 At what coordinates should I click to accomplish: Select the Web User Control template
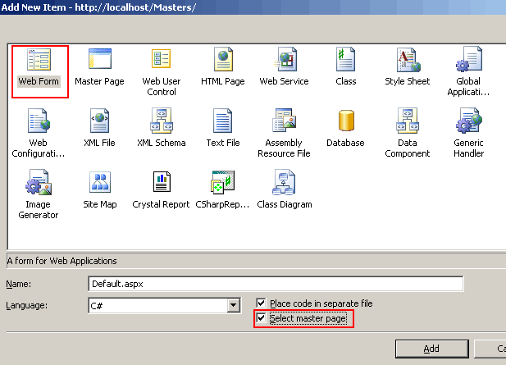click(x=161, y=61)
